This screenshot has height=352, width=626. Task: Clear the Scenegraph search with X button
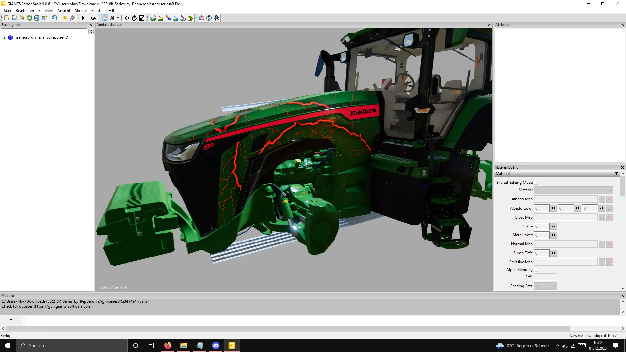91,31
